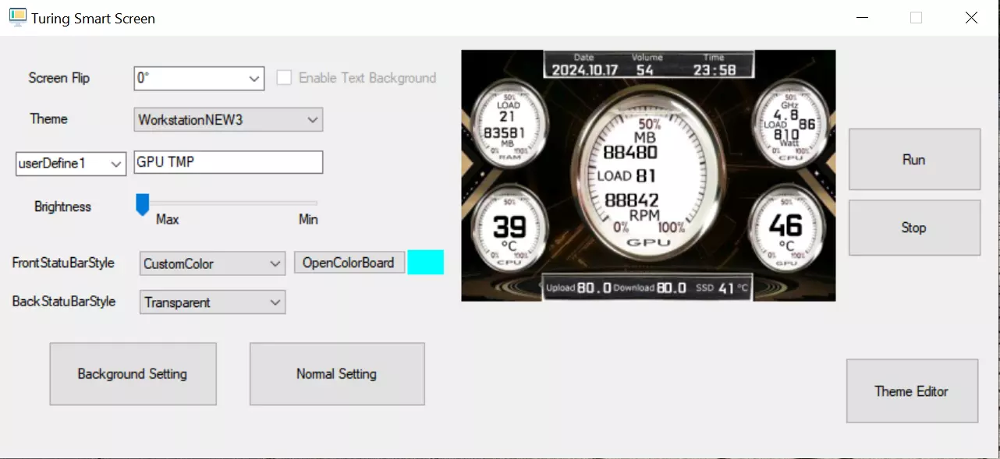This screenshot has height=459, width=1000.
Task: Open the color board with OpenColorBoard
Action: tap(349, 263)
